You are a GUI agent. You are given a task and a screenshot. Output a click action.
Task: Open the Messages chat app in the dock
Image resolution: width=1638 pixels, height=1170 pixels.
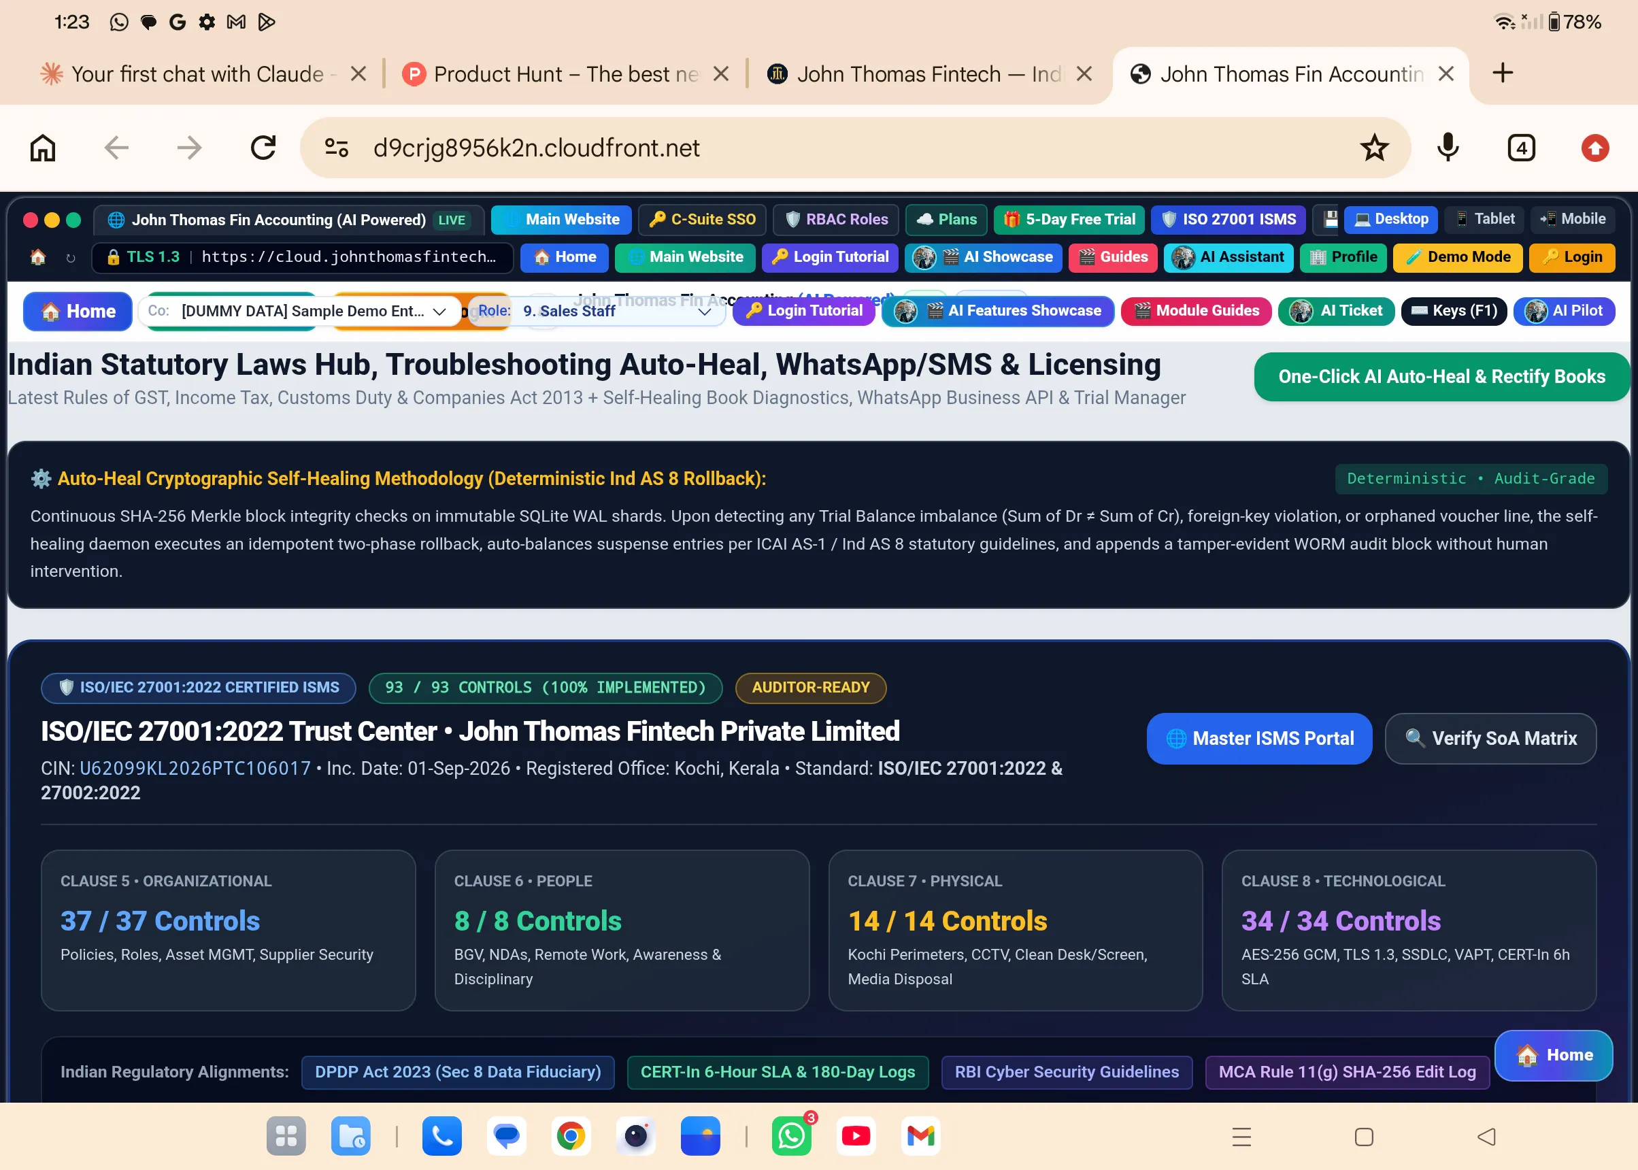click(x=506, y=1136)
